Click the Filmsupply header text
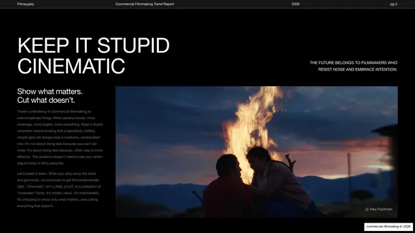This screenshot has height=233, width=415. point(26,4)
